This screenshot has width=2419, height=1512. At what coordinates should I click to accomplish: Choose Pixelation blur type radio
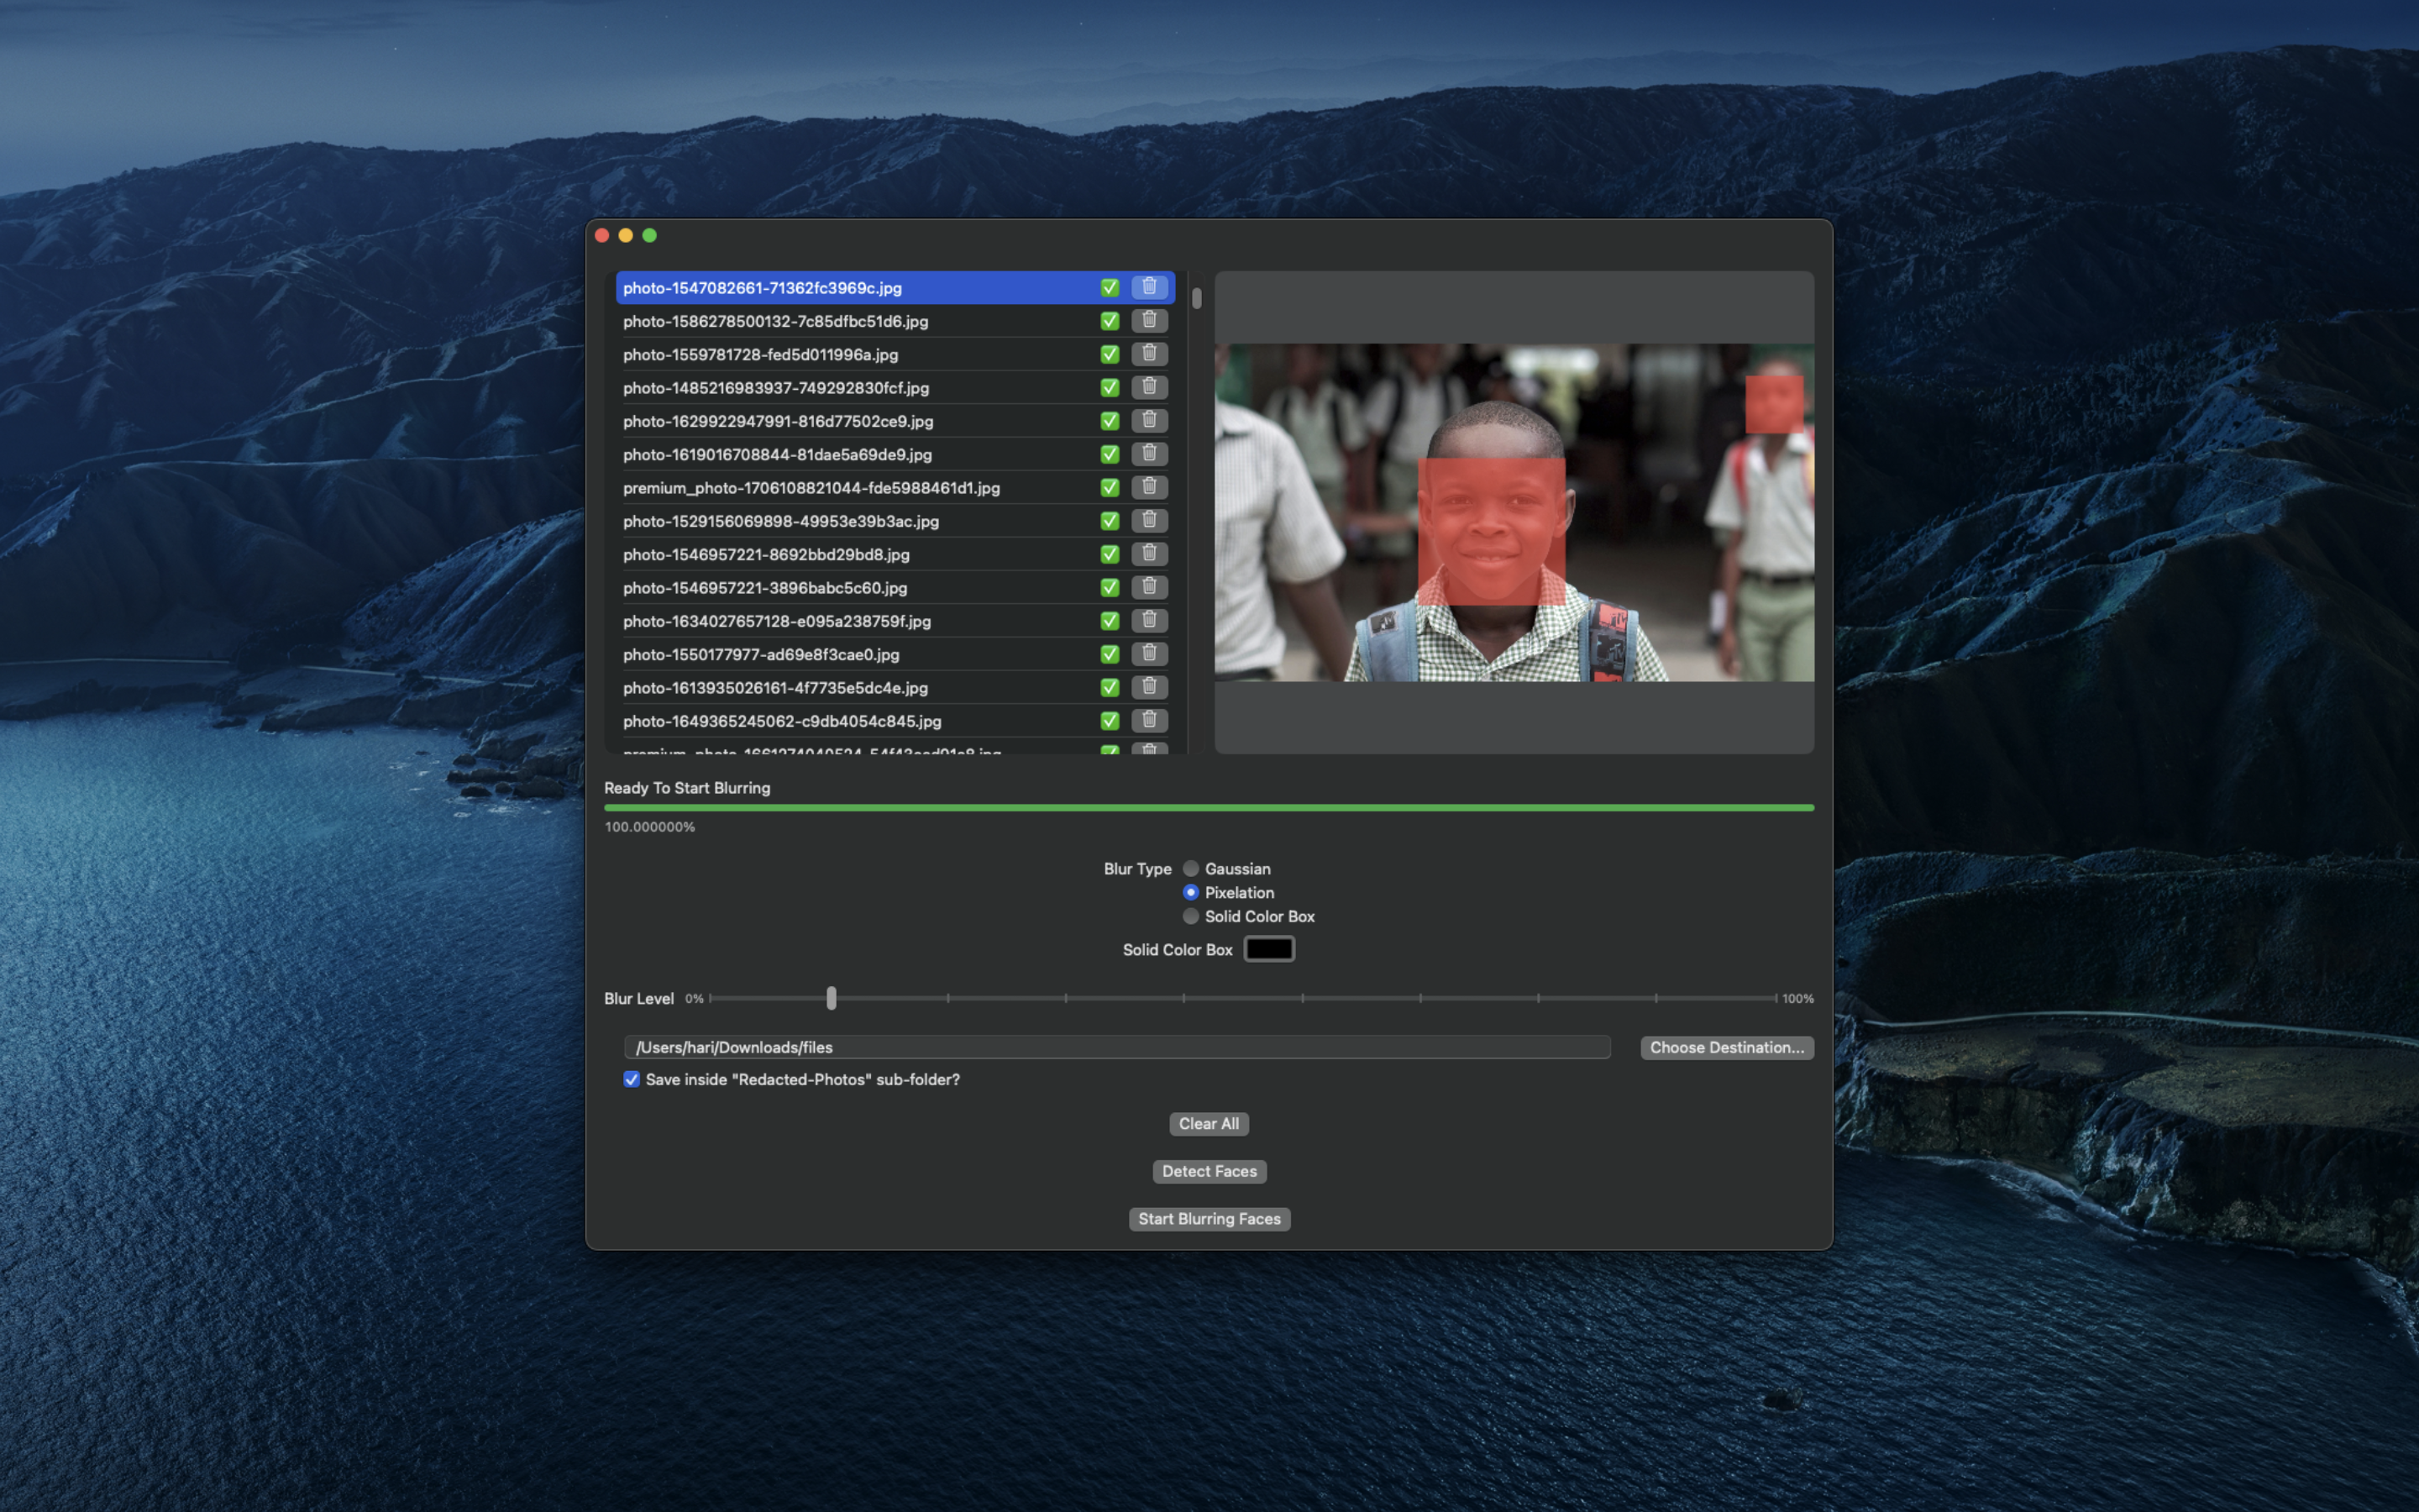(x=1190, y=892)
